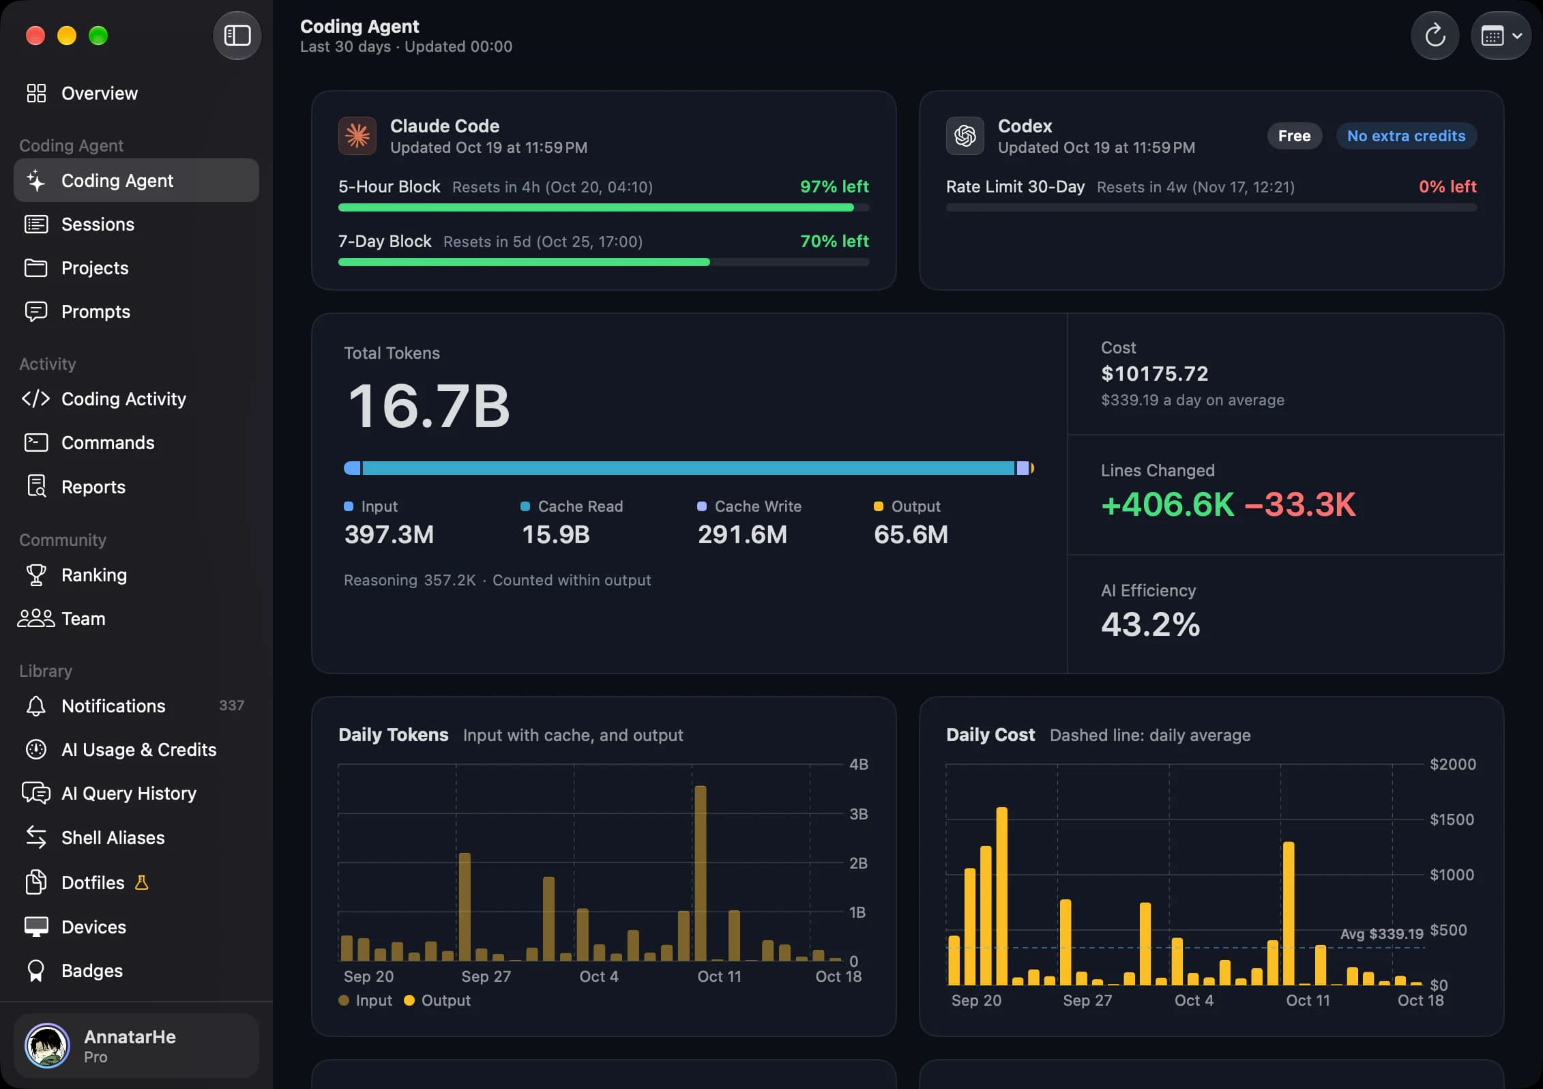Click the refresh arrow icon in the header
1543x1089 pixels.
tap(1435, 35)
